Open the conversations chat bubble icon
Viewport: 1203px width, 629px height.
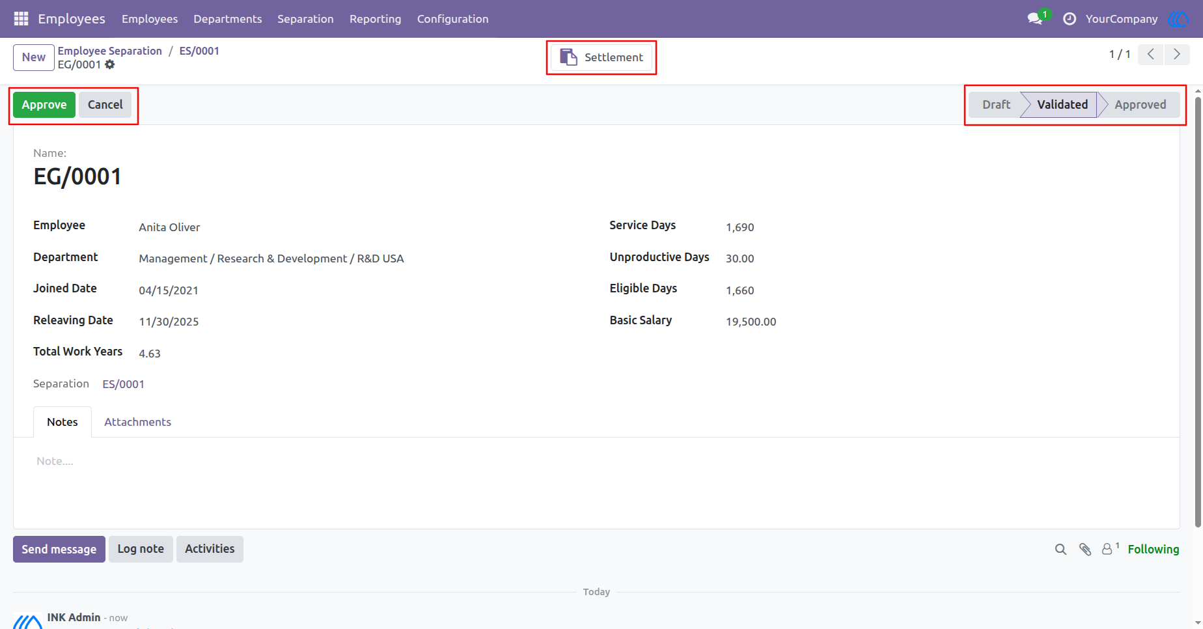(x=1035, y=19)
